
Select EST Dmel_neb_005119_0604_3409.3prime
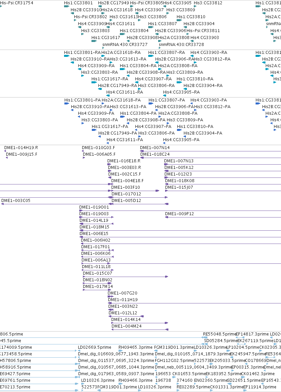[x=193, y=367]
